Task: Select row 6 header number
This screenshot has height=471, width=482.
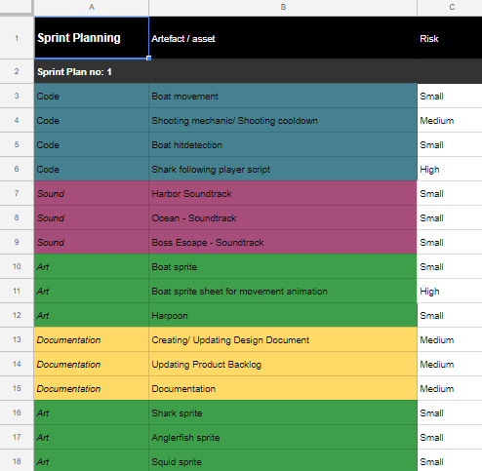Action: pos(17,169)
